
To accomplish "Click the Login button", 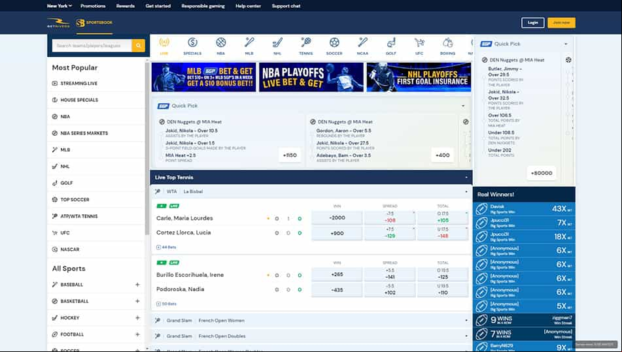I will click(533, 23).
